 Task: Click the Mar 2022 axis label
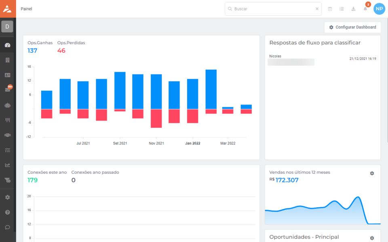228,143
